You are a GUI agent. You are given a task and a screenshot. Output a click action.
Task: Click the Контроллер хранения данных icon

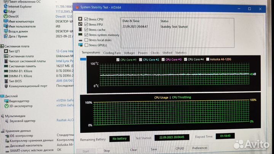[x=7, y=141]
